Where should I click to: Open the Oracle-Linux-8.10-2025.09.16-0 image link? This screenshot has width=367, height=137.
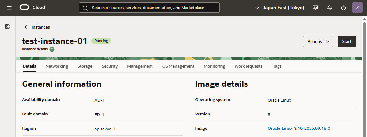[x=301, y=128]
